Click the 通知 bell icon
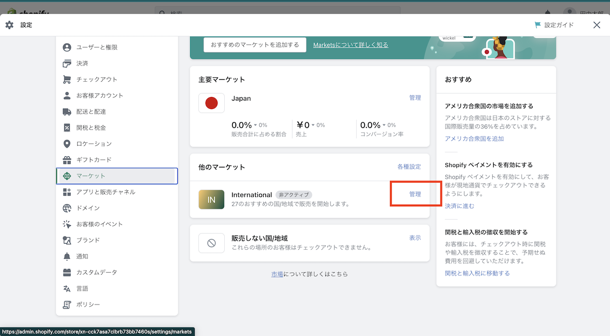610x336 pixels. (67, 256)
